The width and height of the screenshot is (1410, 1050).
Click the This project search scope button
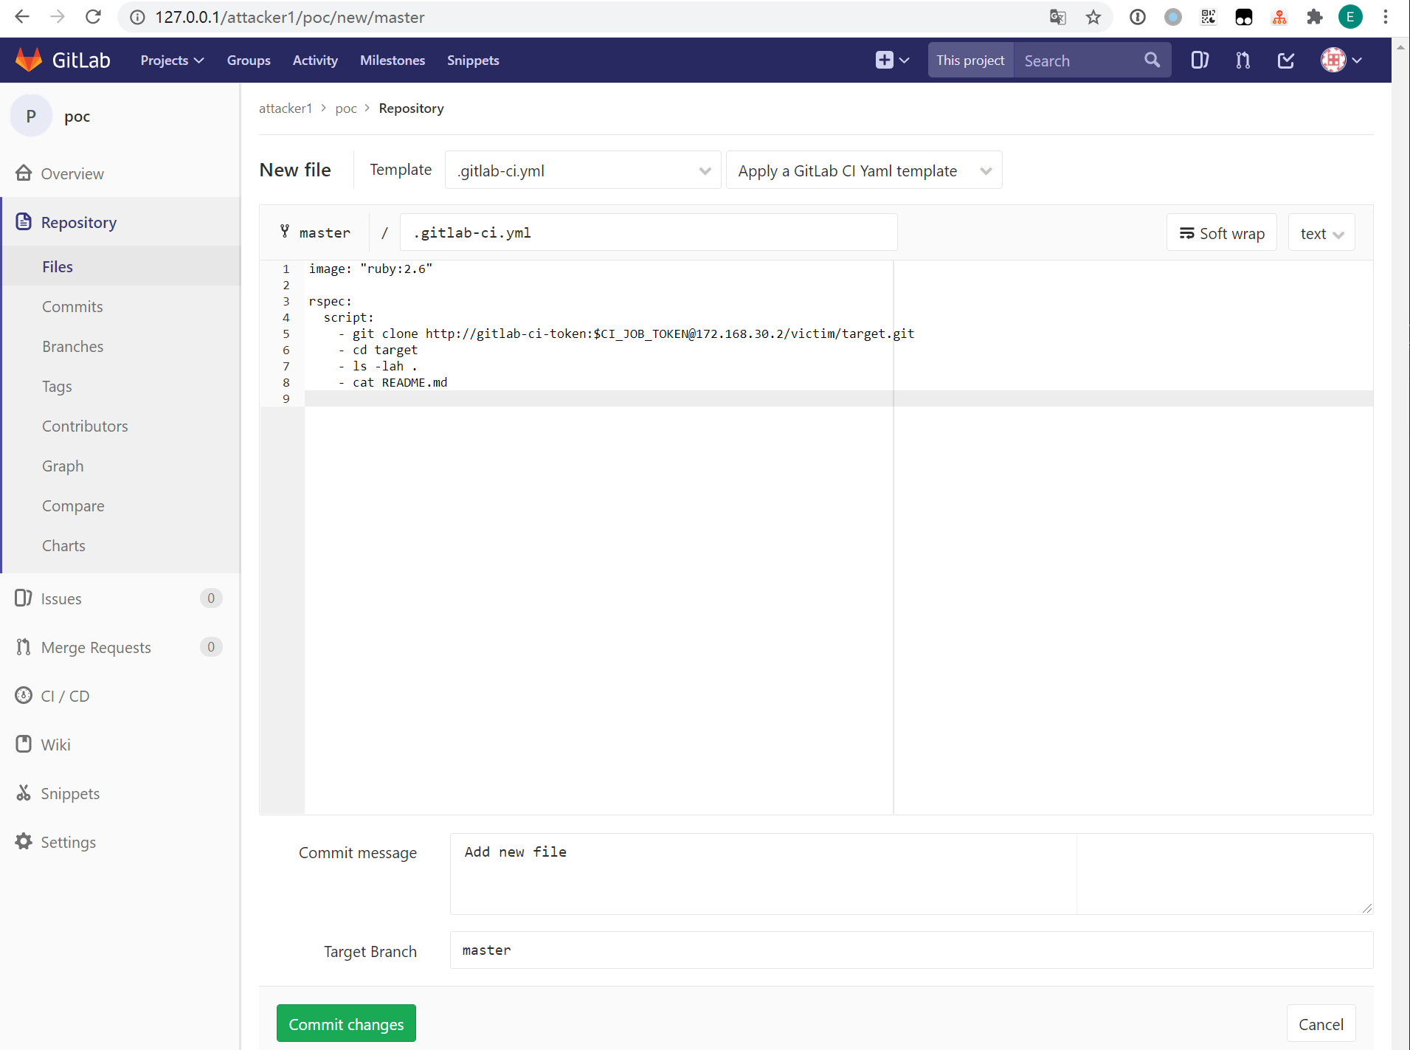coord(970,60)
